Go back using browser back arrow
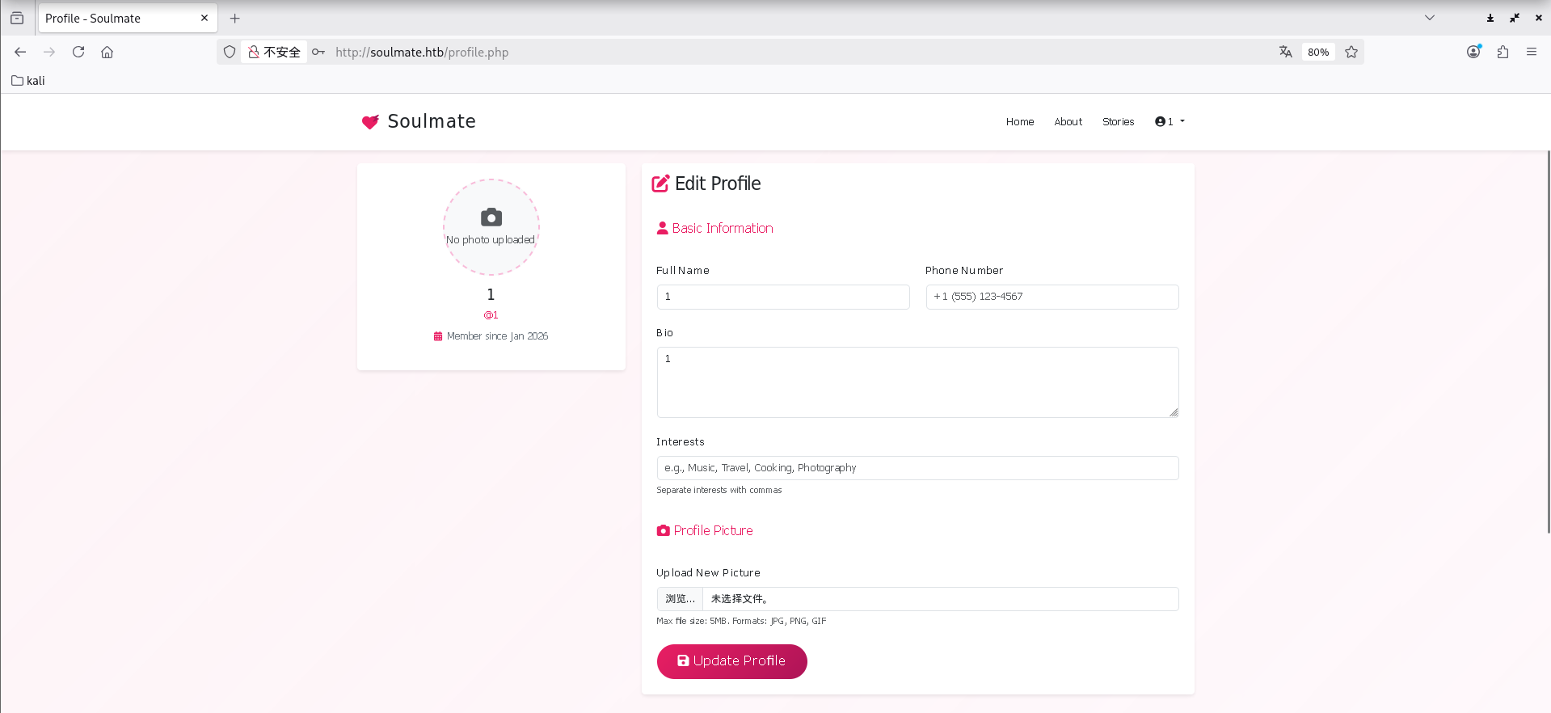 20,52
